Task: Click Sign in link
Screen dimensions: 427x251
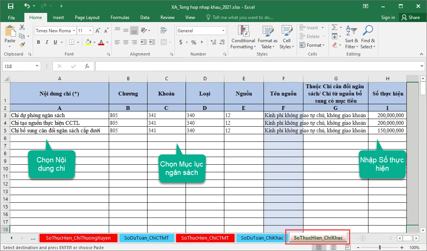Action: click(x=388, y=17)
